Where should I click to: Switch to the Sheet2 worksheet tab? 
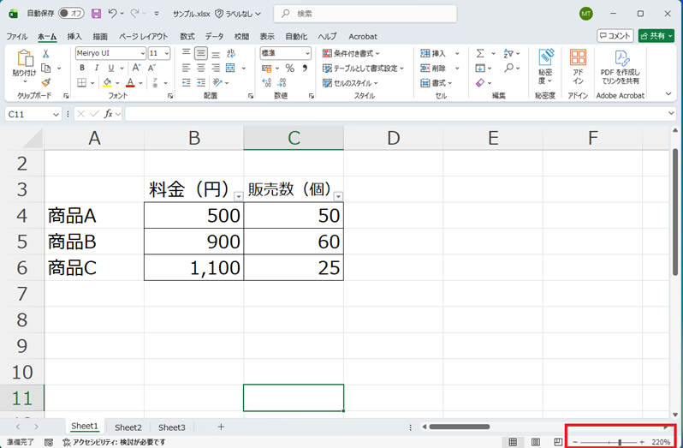coord(128,427)
